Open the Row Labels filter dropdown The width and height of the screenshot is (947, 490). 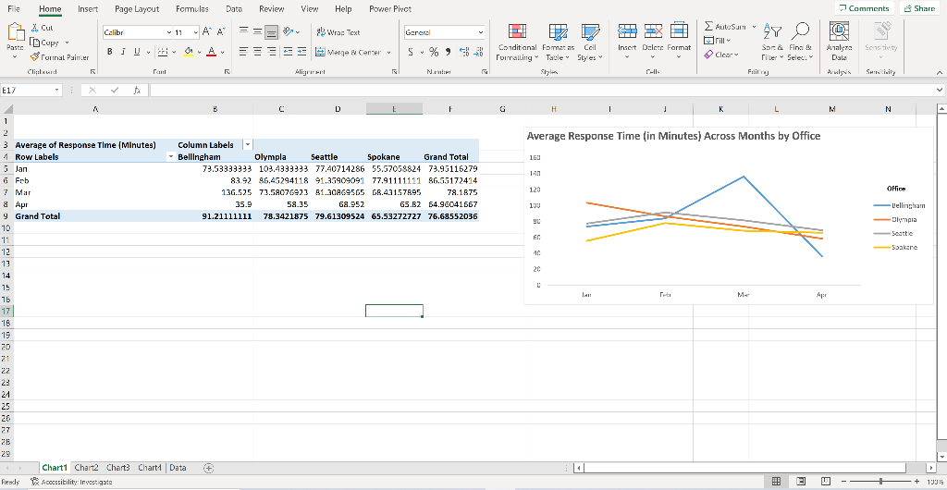tap(171, 157)
